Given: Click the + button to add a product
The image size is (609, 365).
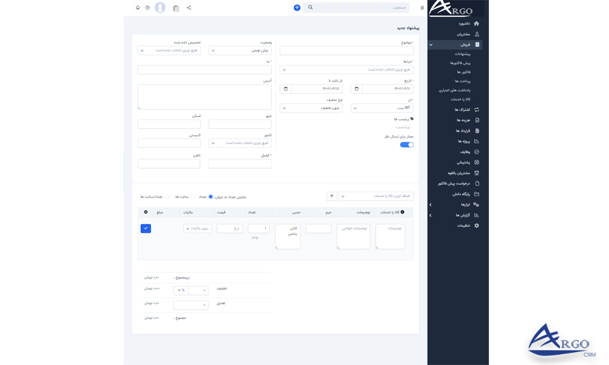Looking at the screenshot, I should click(x=331, y=196).
